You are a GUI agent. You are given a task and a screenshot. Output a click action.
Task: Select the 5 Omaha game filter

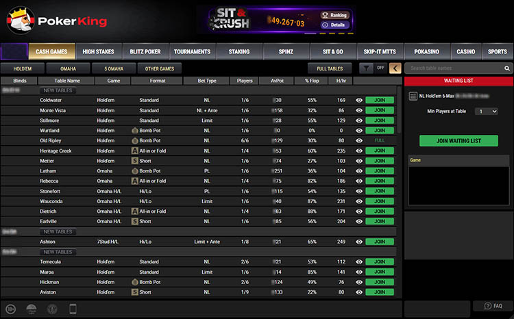point(114,68)
